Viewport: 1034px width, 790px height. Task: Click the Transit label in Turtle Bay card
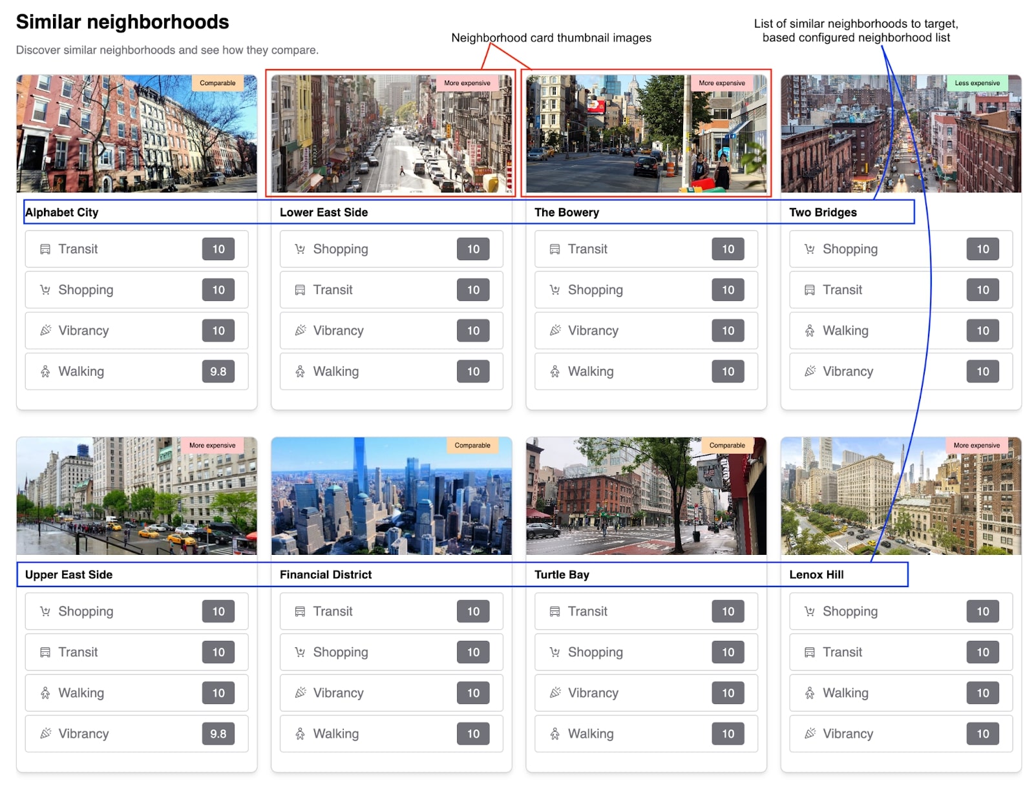point(587,612)
